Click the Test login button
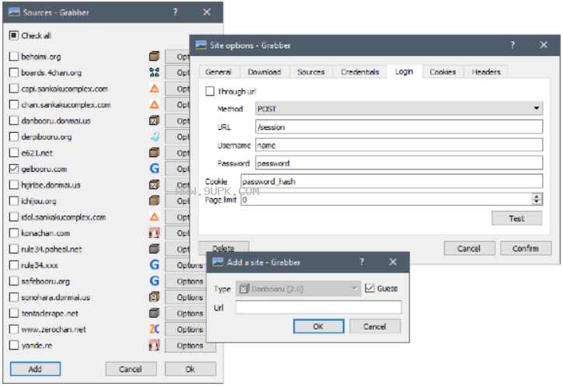The height and width of the screenshot is (387, 563). point(516,218)
